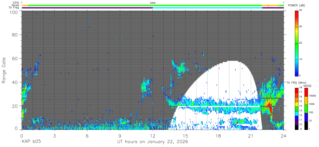319x147 pixels.
Task: Click the red top of the power colorbar
Action: (x=297, y=13)
